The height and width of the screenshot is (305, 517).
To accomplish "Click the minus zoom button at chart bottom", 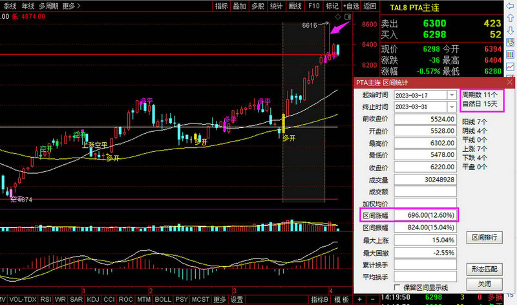I will [x=372, y=300].
